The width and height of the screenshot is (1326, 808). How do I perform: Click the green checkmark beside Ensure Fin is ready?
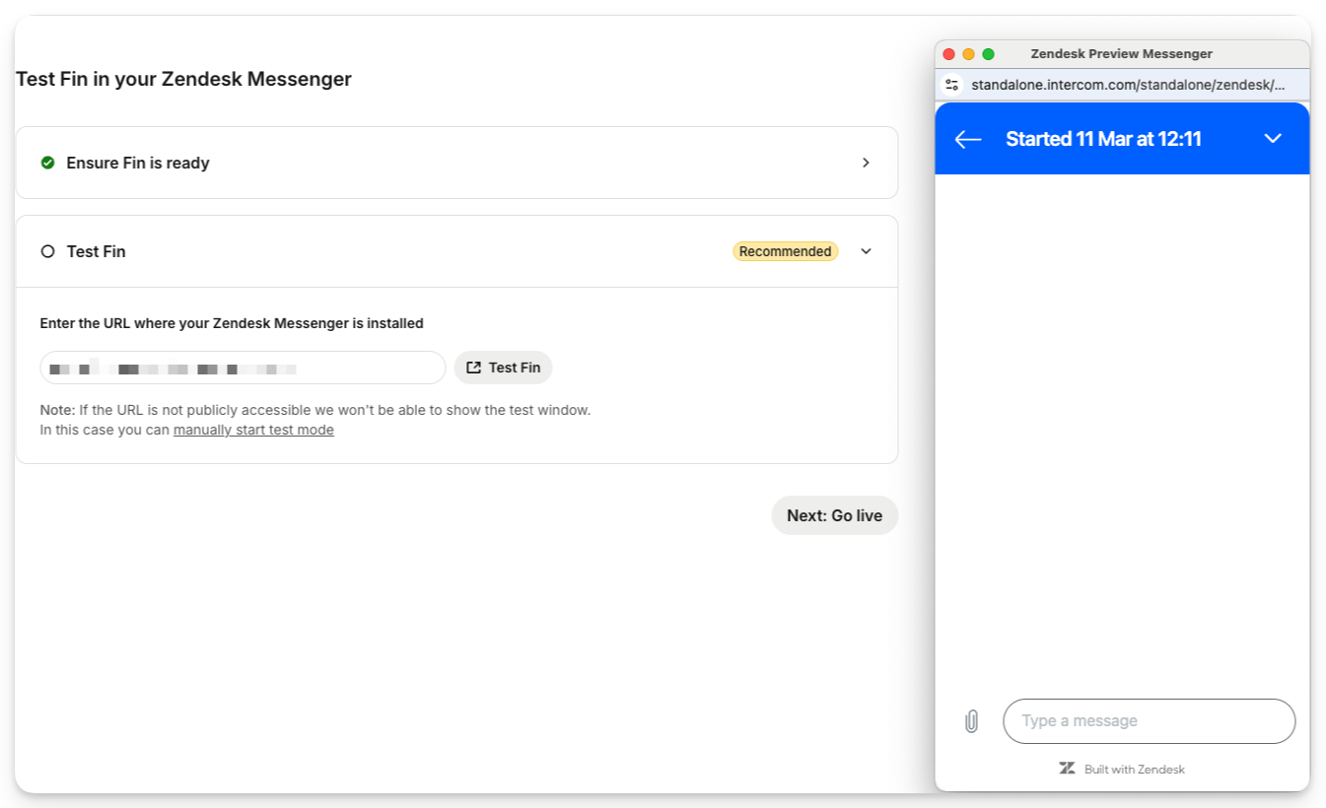coord(47,163)
